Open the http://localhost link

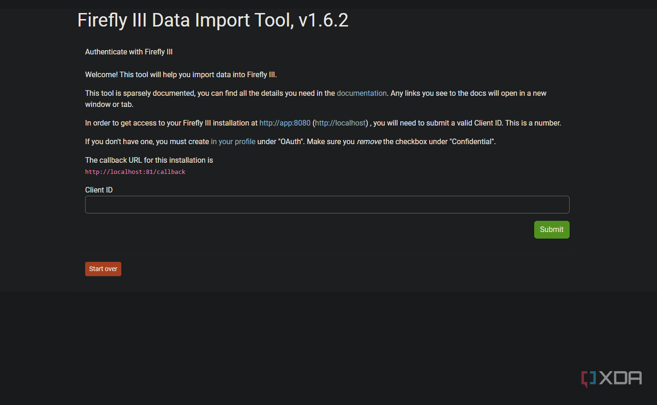point(340,123)
